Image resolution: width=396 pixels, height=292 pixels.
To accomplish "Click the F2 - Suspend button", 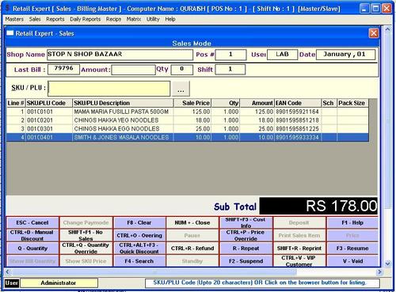I will tap(246, 261).
